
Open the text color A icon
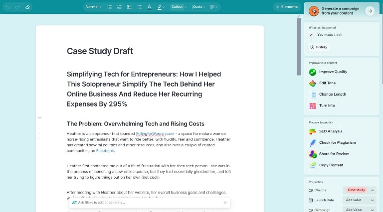[x=149, y=7]
